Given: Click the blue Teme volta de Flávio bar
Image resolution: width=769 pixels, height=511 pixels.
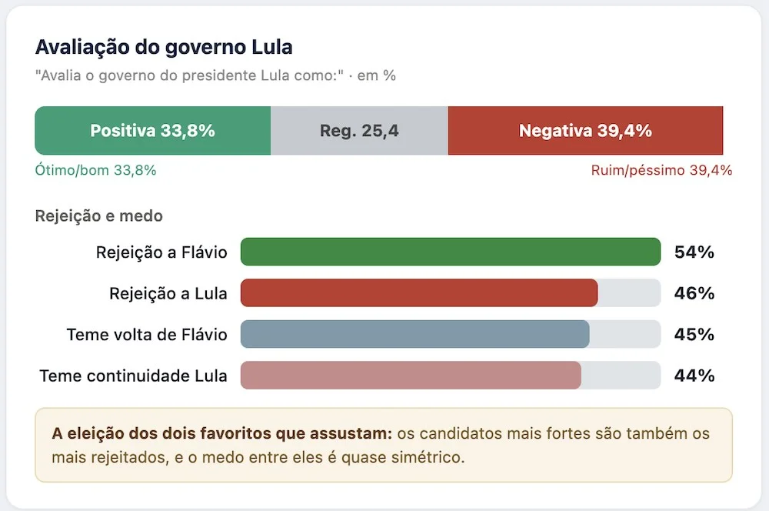Looking at the screenshot, I should coord(415,334).
